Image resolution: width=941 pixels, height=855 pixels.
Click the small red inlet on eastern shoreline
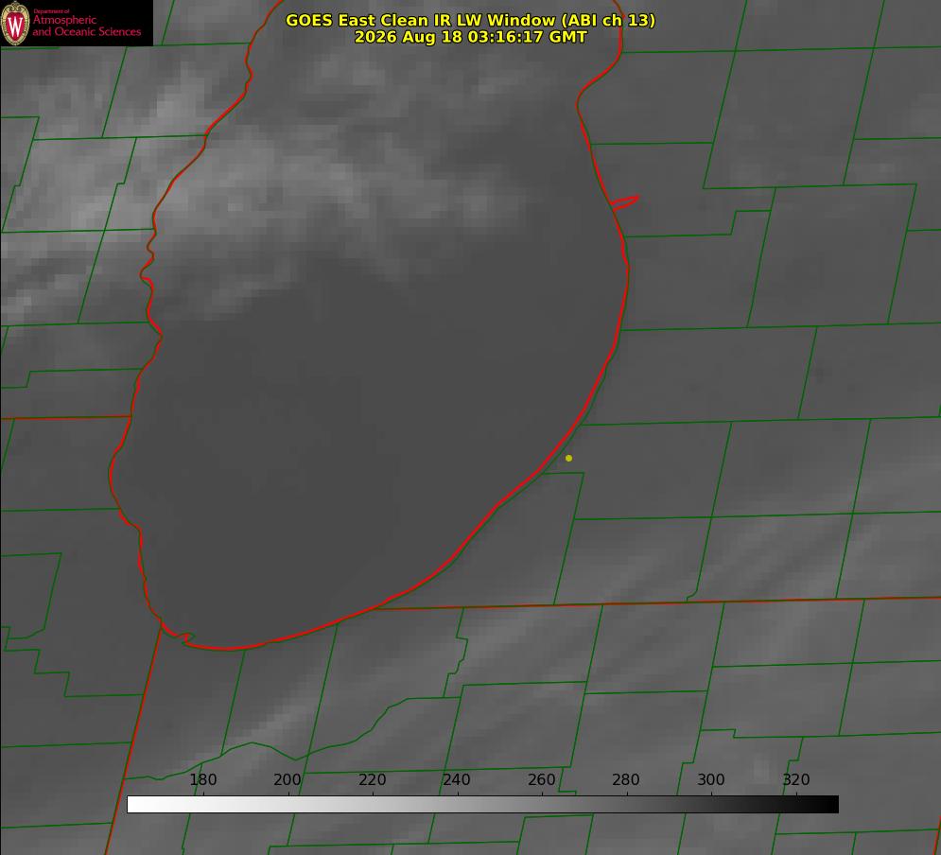[625, 202]
